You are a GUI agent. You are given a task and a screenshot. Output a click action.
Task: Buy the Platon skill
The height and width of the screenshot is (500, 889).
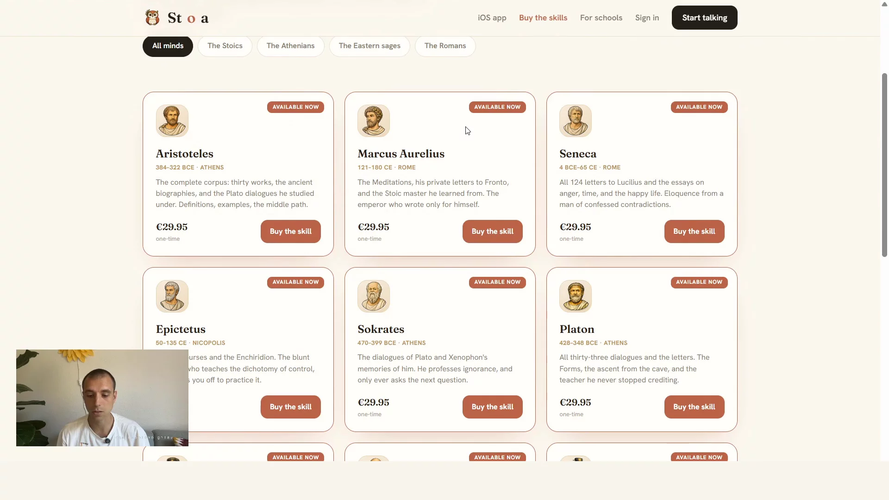[694, 407]
